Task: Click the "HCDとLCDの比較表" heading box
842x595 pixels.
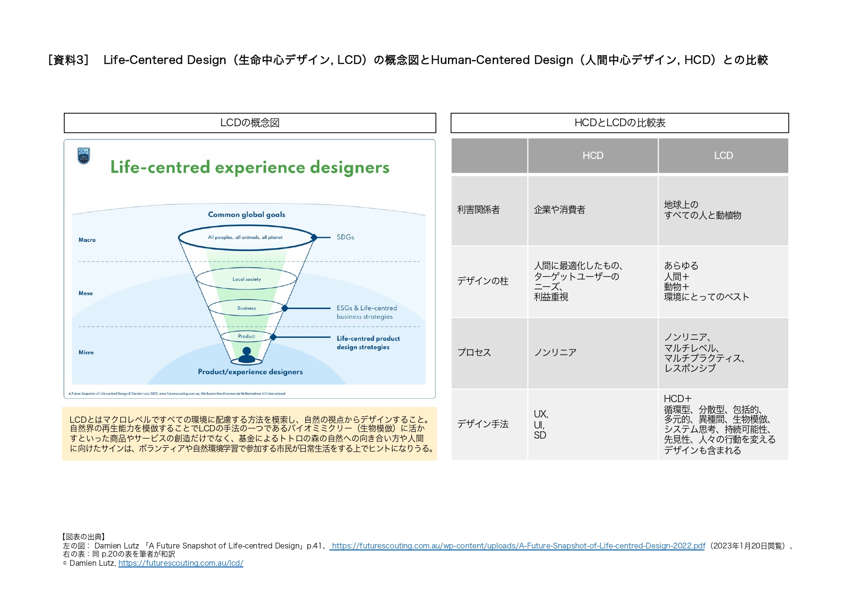Action: [619, 123]
